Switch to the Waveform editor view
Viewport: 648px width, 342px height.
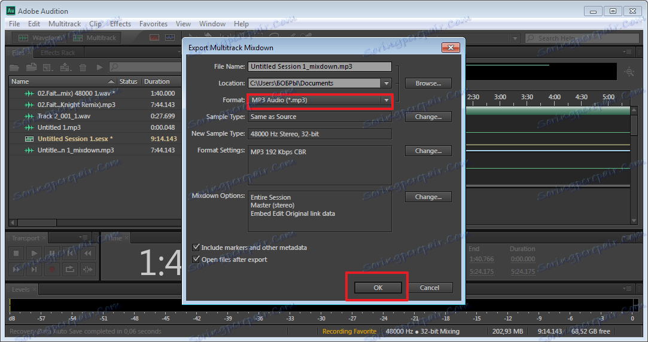[38, 38]
